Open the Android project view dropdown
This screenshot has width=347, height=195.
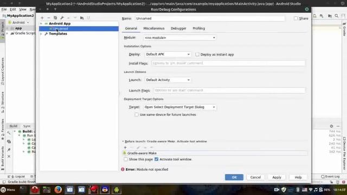[x=18, y=23]
